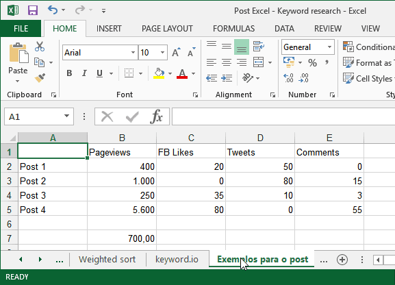
Task: Open the Arial font name dropdown
Action: [133, 53]
